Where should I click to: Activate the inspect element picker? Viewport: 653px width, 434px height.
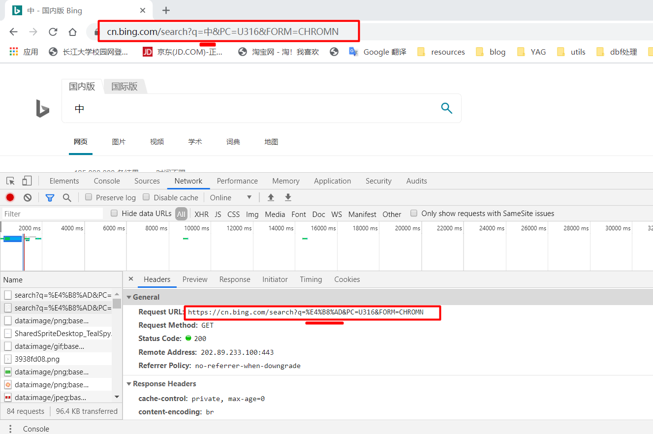pos(11,181)
